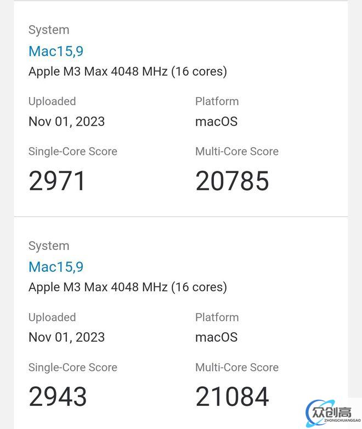362x429 pixels.
Task: Click second Apple M3 Max 4048 MHz description
Action: pyautogui.click(x=128, y=287)
